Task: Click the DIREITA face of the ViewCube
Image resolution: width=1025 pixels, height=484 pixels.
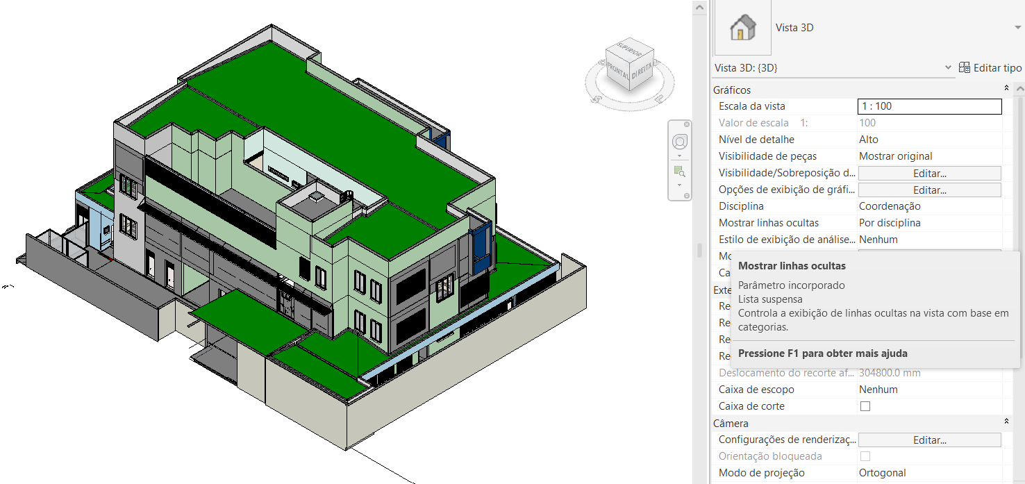Action: pos(642,71)
